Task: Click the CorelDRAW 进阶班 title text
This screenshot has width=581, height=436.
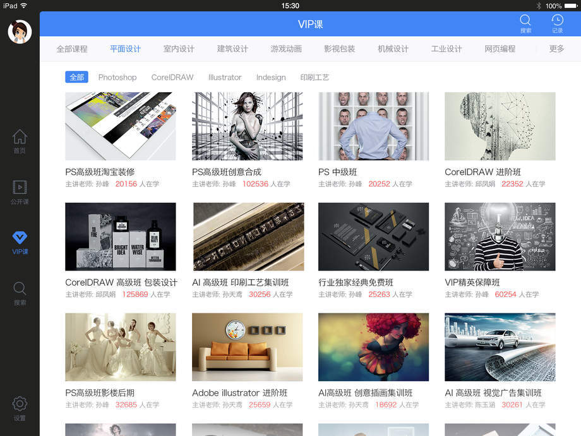Action: coord(483,172)
